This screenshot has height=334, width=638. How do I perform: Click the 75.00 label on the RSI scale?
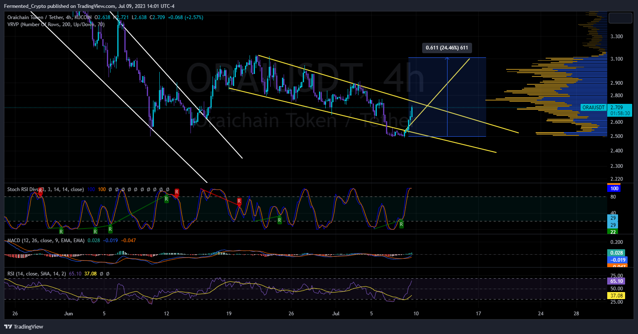tap(616, 275)
